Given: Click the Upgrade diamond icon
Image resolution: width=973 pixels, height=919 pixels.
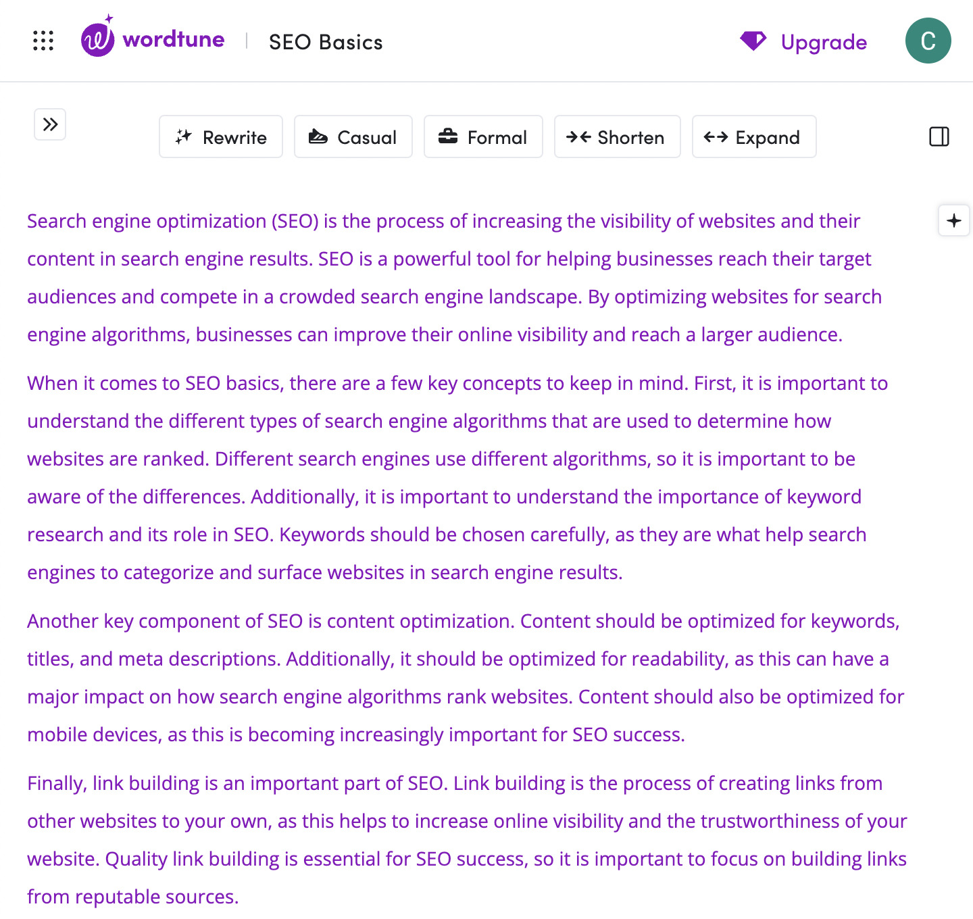Looking at the screenshot, I should [x=753, y=41].
